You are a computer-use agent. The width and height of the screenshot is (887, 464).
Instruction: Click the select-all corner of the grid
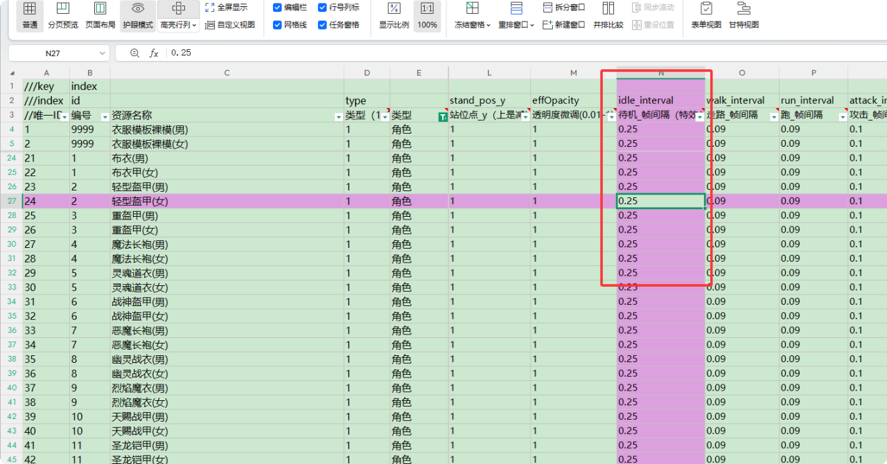pyautogui.click(x=12, y=73)
